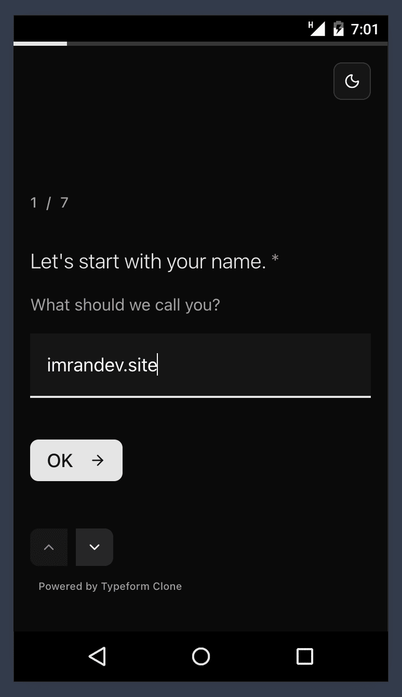The image size is (402, 697).
Task: Tap the 7:01 clock in status bar
Action: pos(365,29)
